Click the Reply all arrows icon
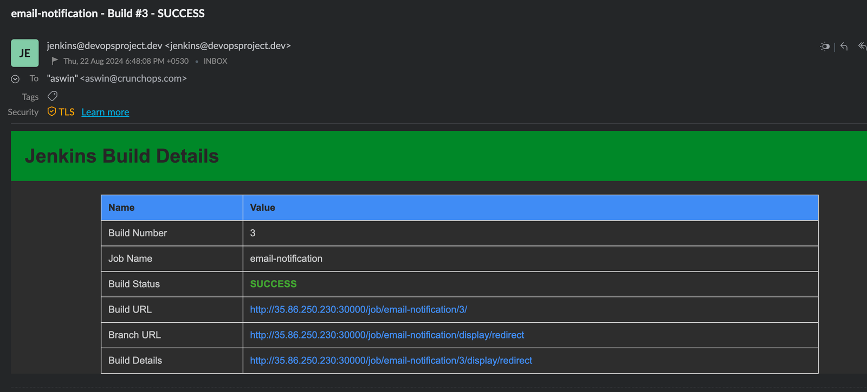 point(862,46)
